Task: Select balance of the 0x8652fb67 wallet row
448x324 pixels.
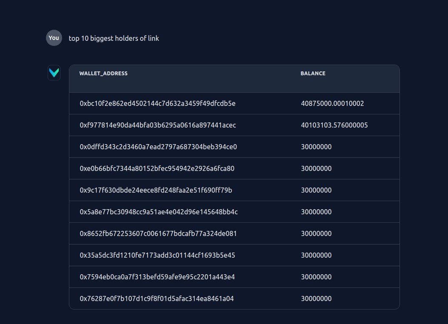Action: pos(316,233)
